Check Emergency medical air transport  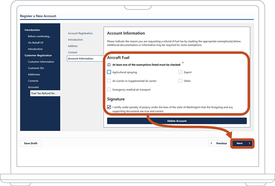(x=109, y=89)
